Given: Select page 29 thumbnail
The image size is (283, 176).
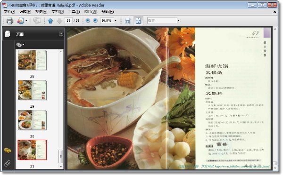Looking at the screenshot, I should point(32,90).
